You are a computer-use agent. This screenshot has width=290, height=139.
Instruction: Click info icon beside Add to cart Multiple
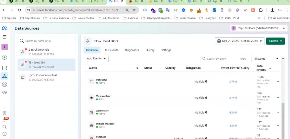(x=206, y=112)
